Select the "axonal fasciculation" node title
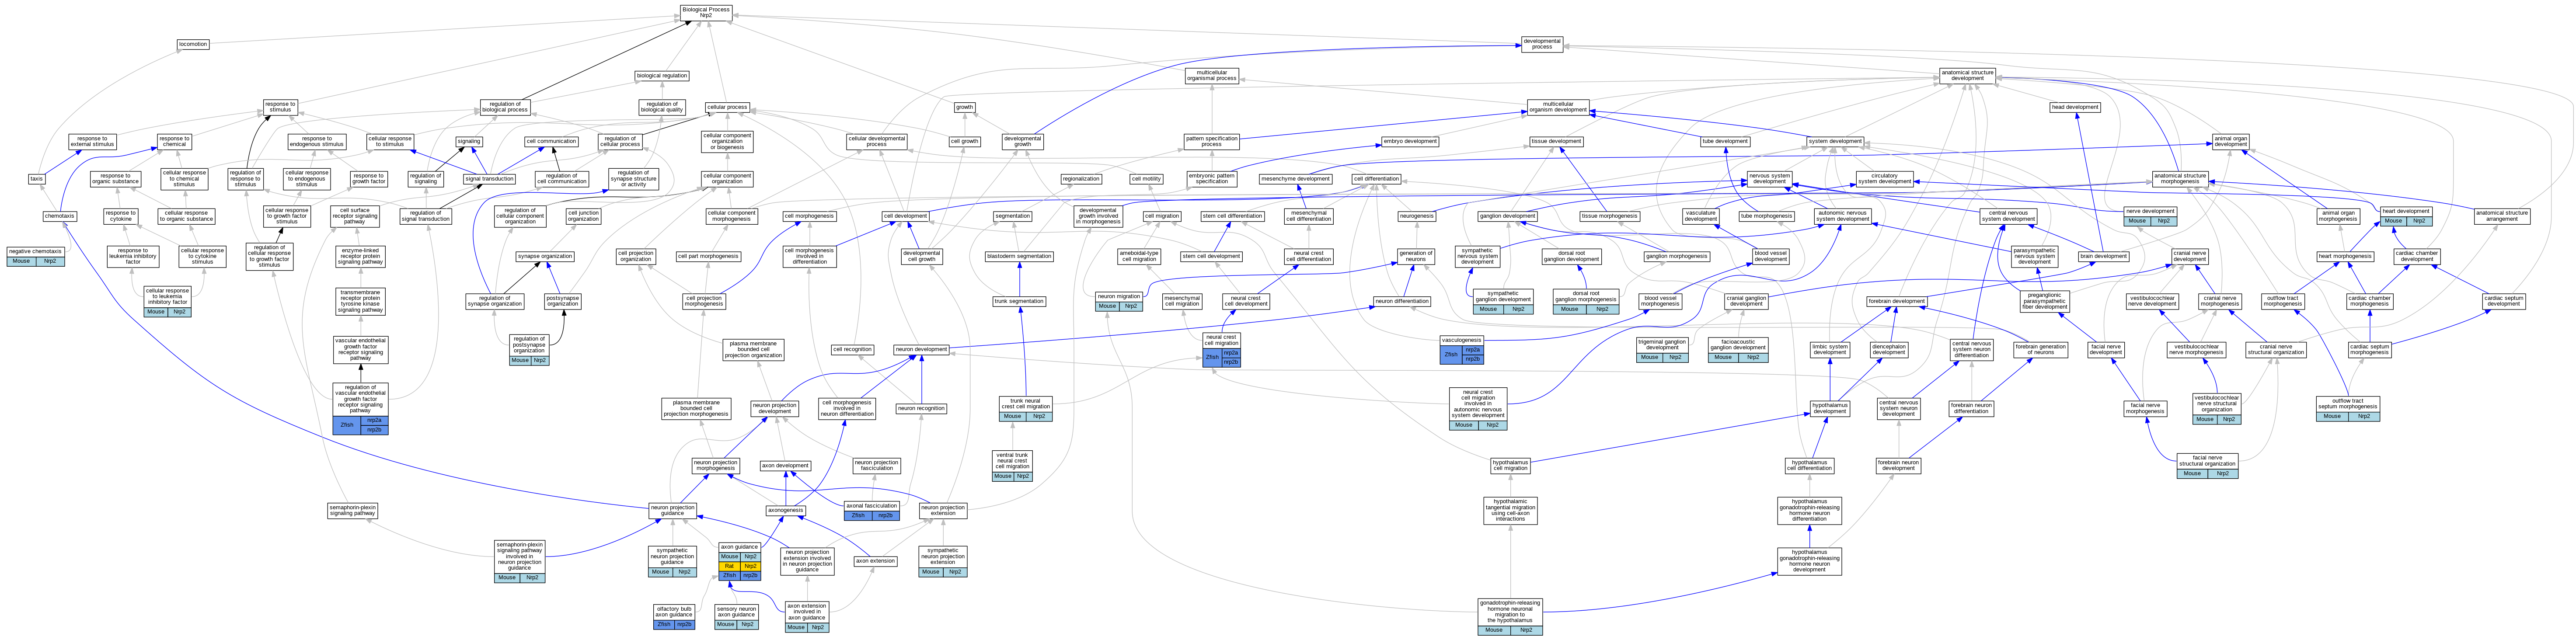 pos(872,506)
